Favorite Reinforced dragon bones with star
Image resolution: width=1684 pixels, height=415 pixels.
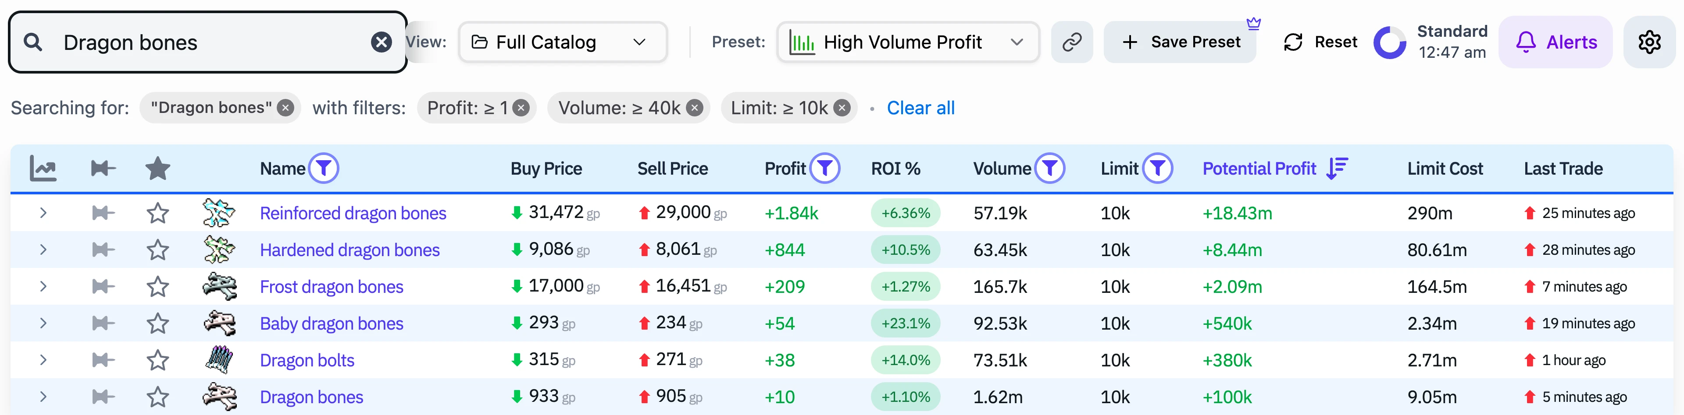pyautogui.click(x=157, y=213)
